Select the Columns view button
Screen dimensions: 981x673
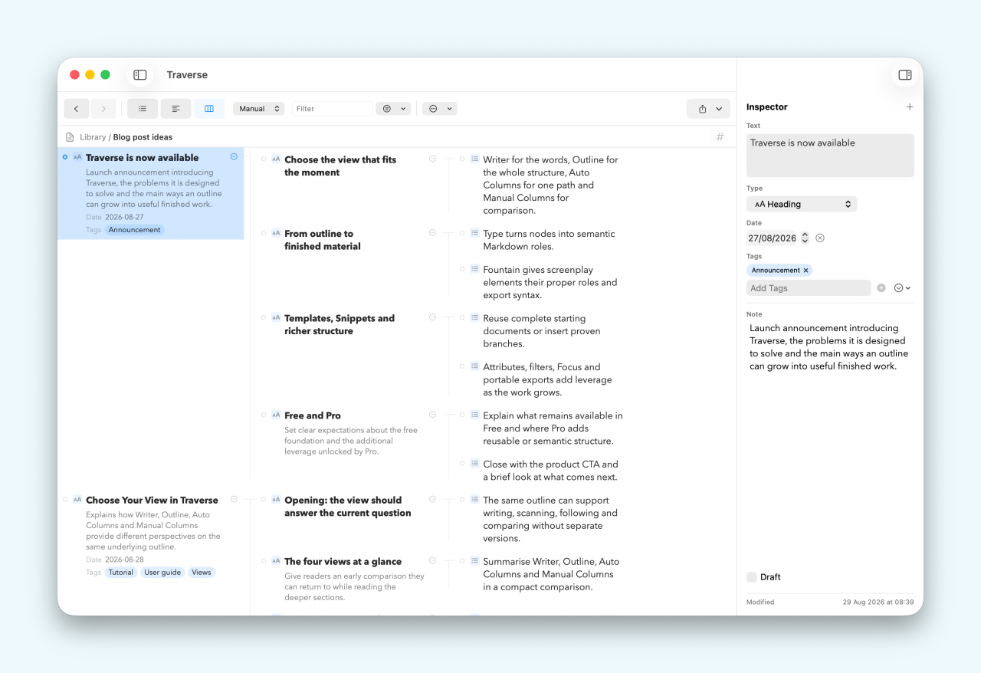[x=209, y=109]
